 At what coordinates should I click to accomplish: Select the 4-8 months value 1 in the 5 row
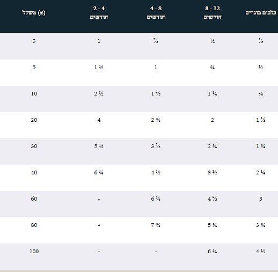(156, 67)
